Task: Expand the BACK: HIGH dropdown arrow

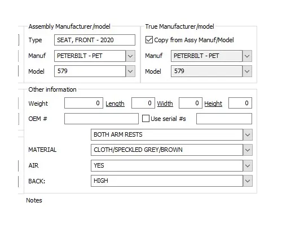Action: pyautogui.click(x=248, y=181)
